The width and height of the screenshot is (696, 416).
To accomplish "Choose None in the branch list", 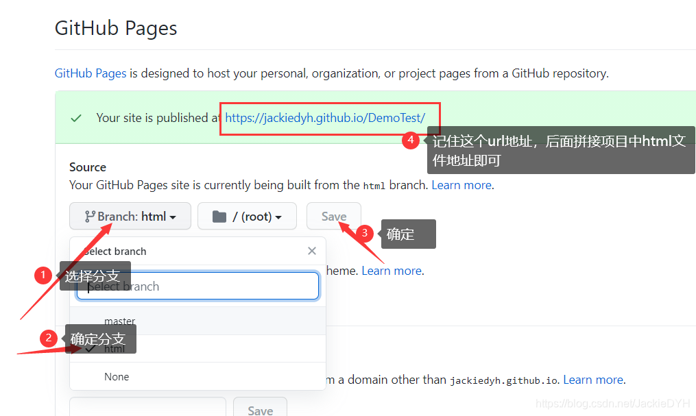I will (197, 376).
